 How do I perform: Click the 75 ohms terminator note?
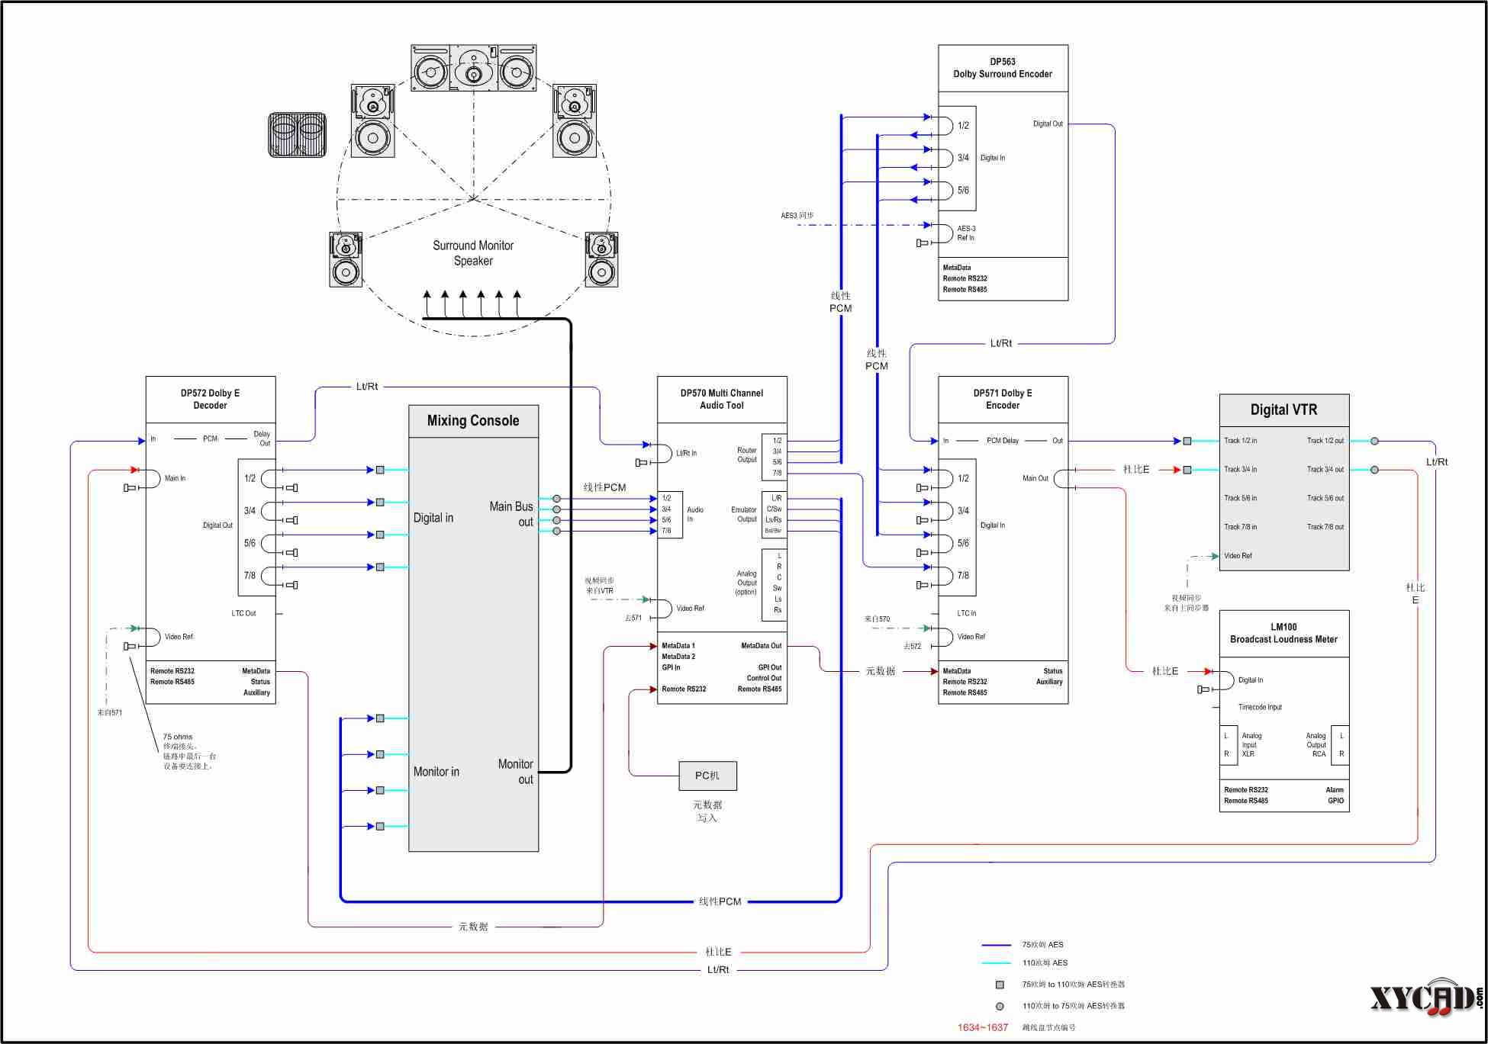pos(189,752)
